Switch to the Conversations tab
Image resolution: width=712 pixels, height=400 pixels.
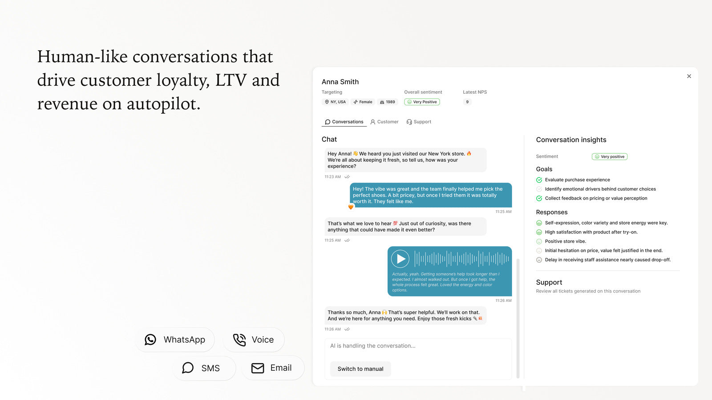tap(344, 122)
